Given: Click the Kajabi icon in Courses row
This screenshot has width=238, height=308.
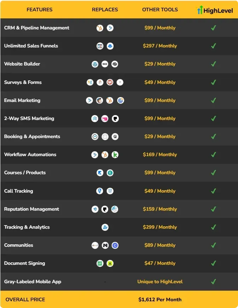Looking at the screenshot, I should [100, 173].
